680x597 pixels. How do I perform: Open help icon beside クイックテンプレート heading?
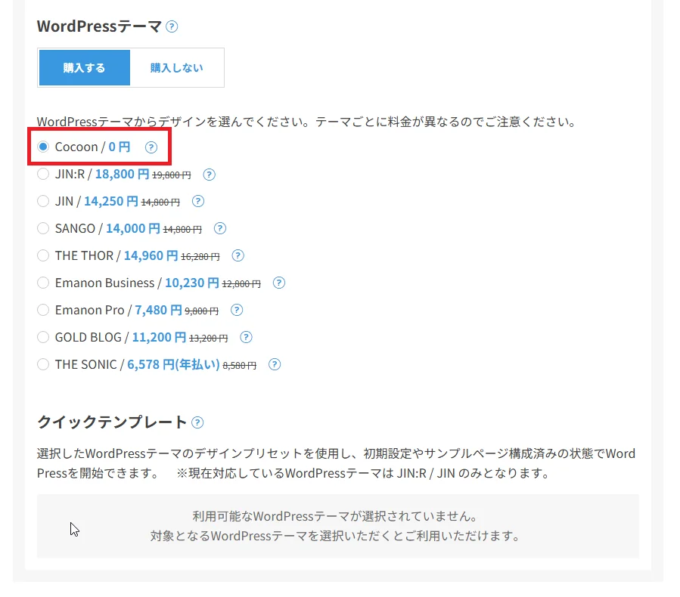pos(197,422)
